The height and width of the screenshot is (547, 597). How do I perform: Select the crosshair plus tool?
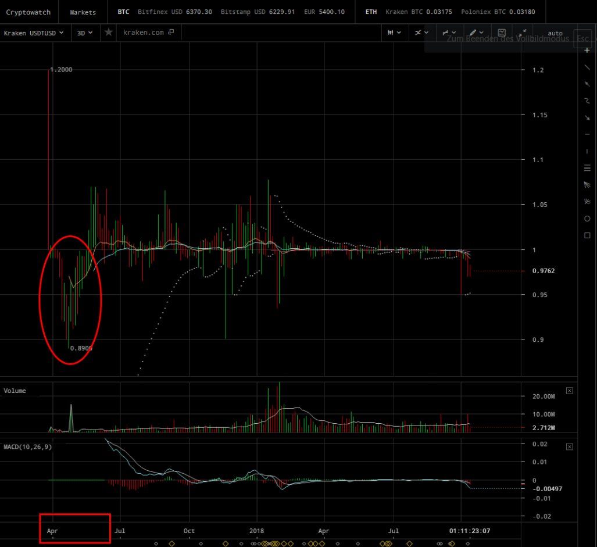[587, 50]
